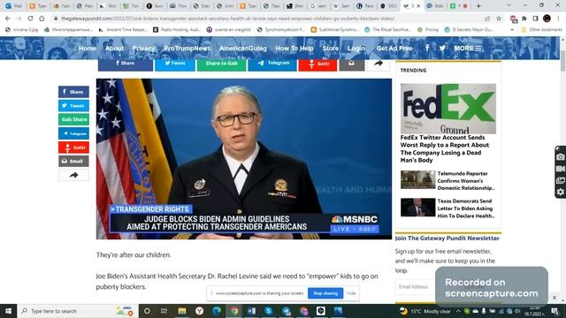Hide the screen sharing notification bar

(x=351, y=293)
